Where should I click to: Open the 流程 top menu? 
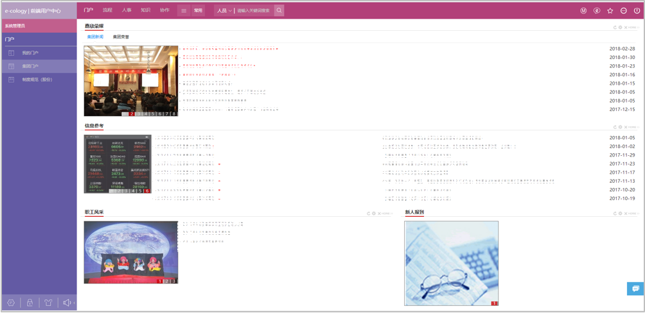point(107,10)
